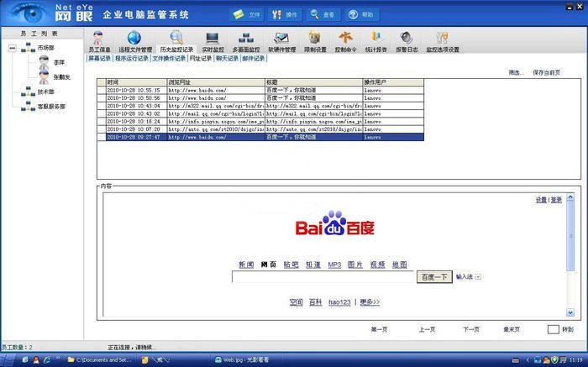Click Baidu 图片 link in preview
This screenshot has height=367, width=588.
pos(355,265)
